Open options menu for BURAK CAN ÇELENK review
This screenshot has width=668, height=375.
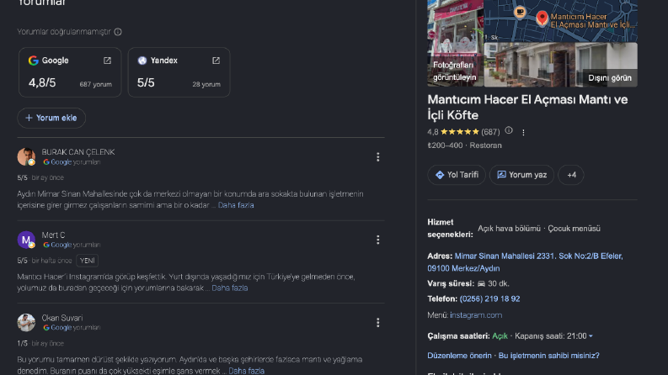tap(378, 157)
